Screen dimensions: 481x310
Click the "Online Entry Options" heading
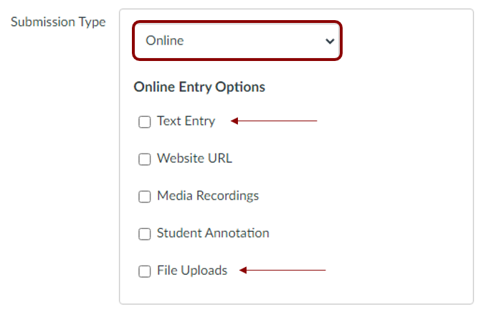tap(199, 87)
